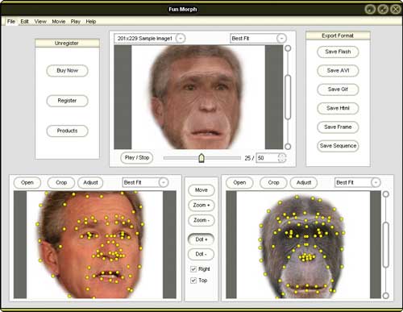This screenshot has width=403, height=312.
Task: Click bottom circle of preview vertical slider
Action: pyautogui.click(x=288, y=147)
